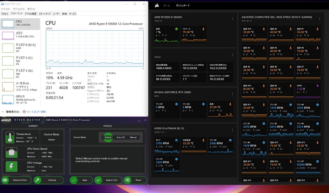329x193 pixels.
Task: Click gear icon on motherboard ファン #3 1478 RPM tile
Action: tap(290, 105)
